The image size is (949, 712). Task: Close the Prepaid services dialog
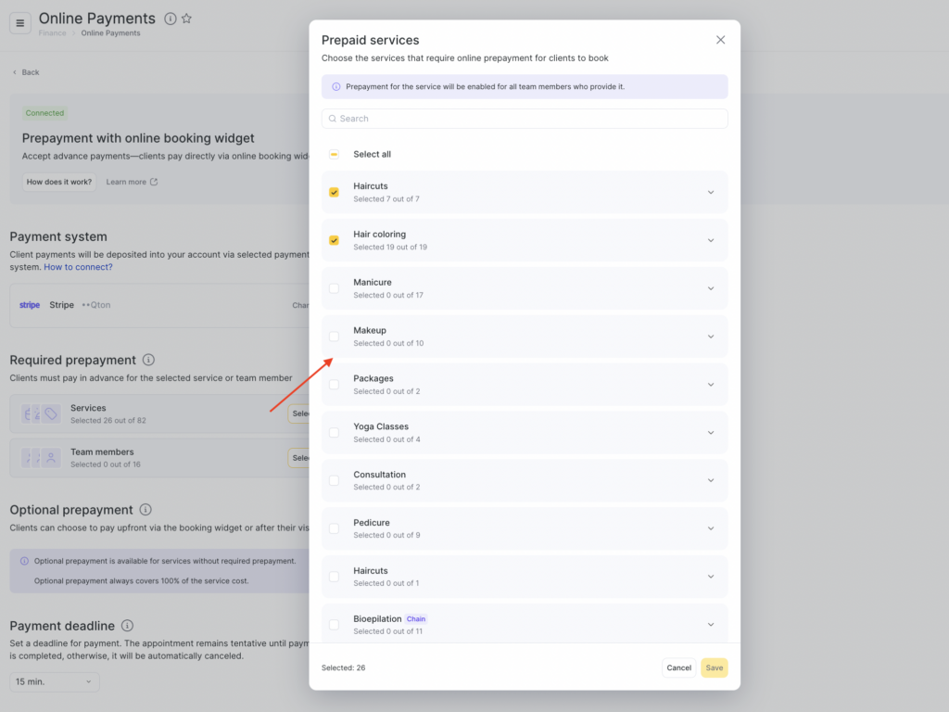tap(720, 40)
